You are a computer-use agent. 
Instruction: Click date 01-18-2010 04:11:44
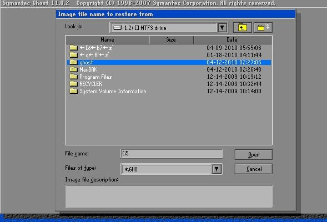click(x=234, y=55)
